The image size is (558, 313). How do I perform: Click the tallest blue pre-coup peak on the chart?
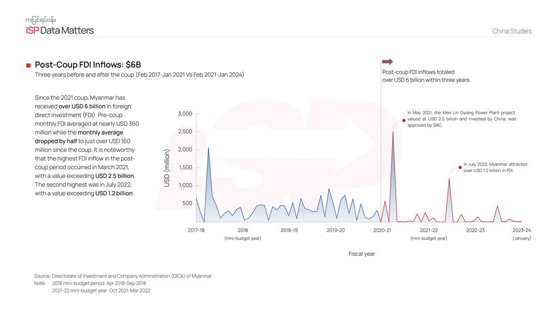pyautogui.click(x=208, y=148)
